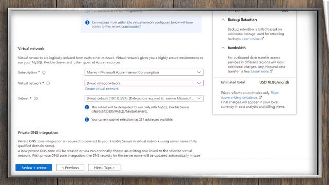Viewport: 329px width, 185px height.
Task: Go back with the Previous button
Action: click(70, 168)
